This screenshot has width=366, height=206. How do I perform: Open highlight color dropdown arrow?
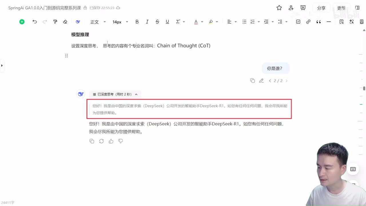(217, 22)
